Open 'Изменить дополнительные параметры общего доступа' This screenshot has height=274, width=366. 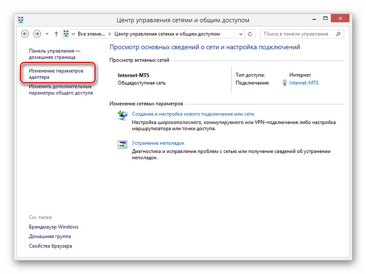coord(61,90)
